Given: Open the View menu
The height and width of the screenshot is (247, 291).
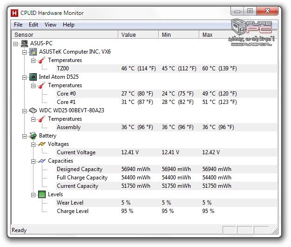Looking at the screenshot, I should coord(50,25).
